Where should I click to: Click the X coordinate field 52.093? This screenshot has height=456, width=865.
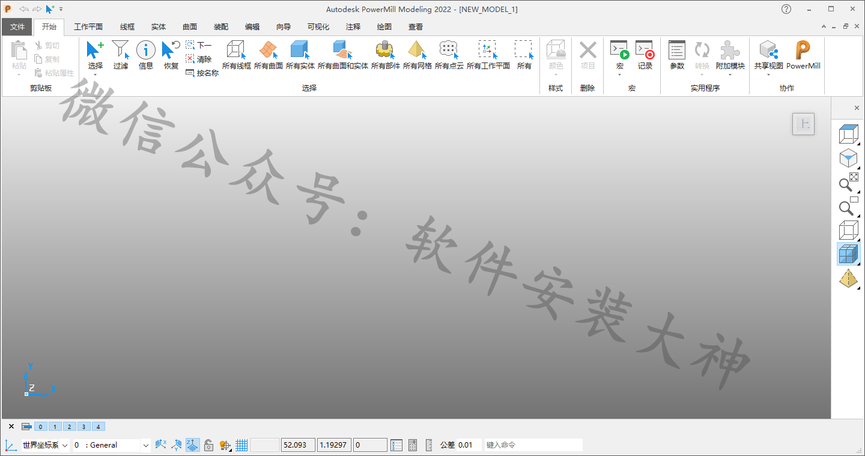(x=298, y=445)
